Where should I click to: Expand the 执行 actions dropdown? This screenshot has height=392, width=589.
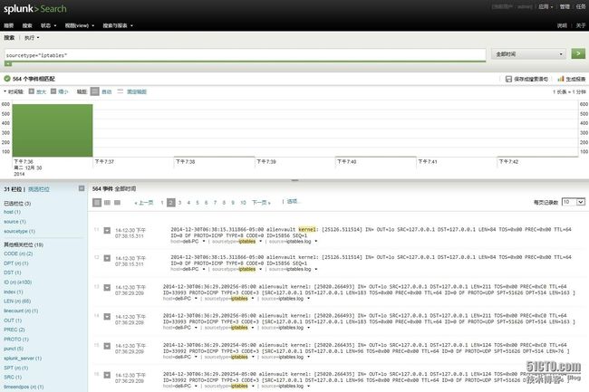[x=32, y=38]
